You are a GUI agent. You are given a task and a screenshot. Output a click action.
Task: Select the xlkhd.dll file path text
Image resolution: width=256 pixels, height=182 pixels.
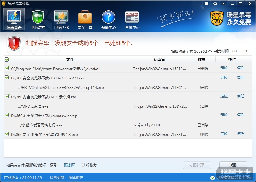[x=55, y=69]
